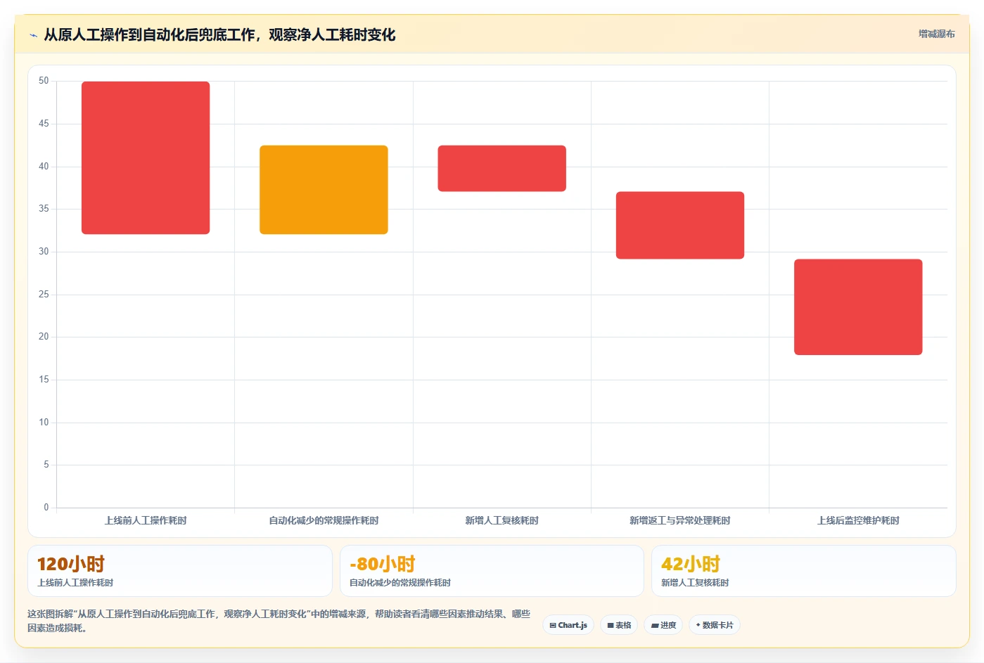Select the 上线前人工操作耗时 red bar
984x663 pixels.
coord(146,157)
